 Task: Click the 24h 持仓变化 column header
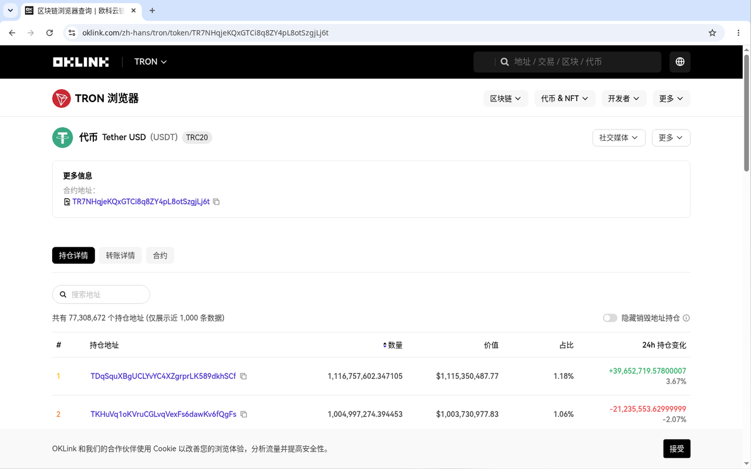pyautogui.click(x=664, y=345)
